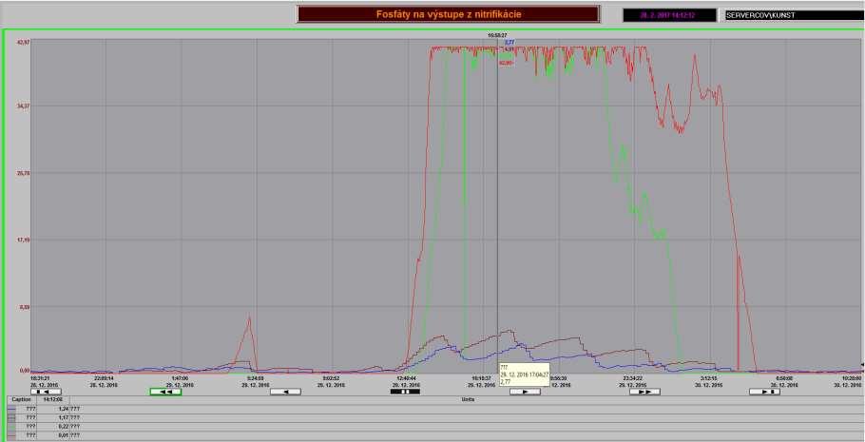Click the fast rewind double-arrow button
The height and width of the screenshot is (442, 865).
[x=166, y=392]
